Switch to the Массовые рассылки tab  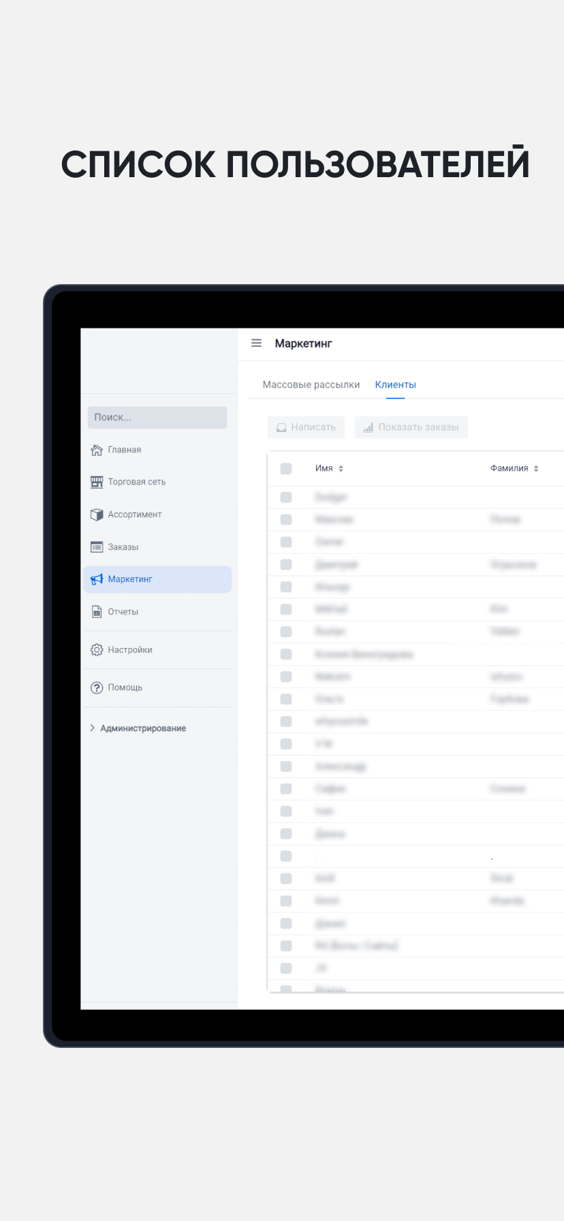click(311, 385)
